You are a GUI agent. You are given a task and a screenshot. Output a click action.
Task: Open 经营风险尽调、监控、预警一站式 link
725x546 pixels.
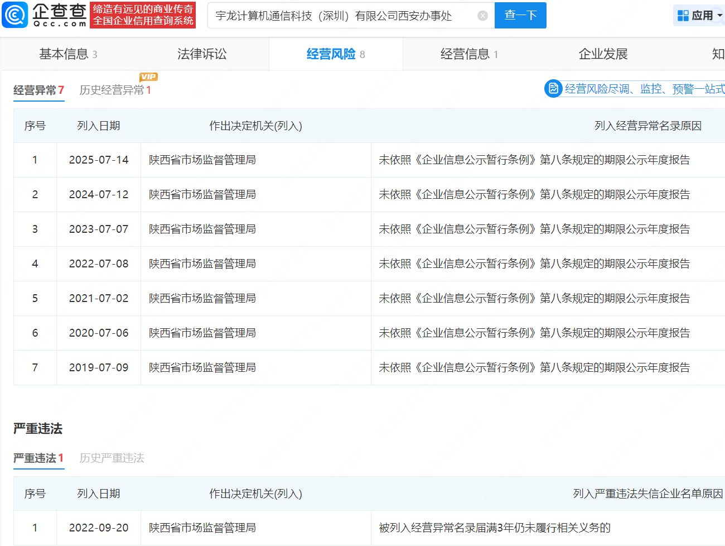coord(645,89)
